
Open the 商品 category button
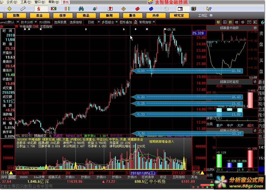[86, 16]
